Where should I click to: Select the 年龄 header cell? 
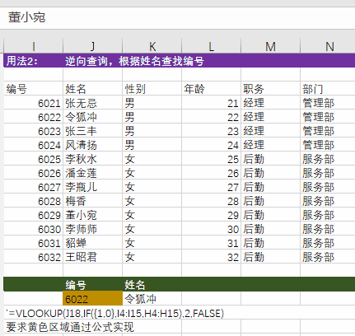coord(212,89)
